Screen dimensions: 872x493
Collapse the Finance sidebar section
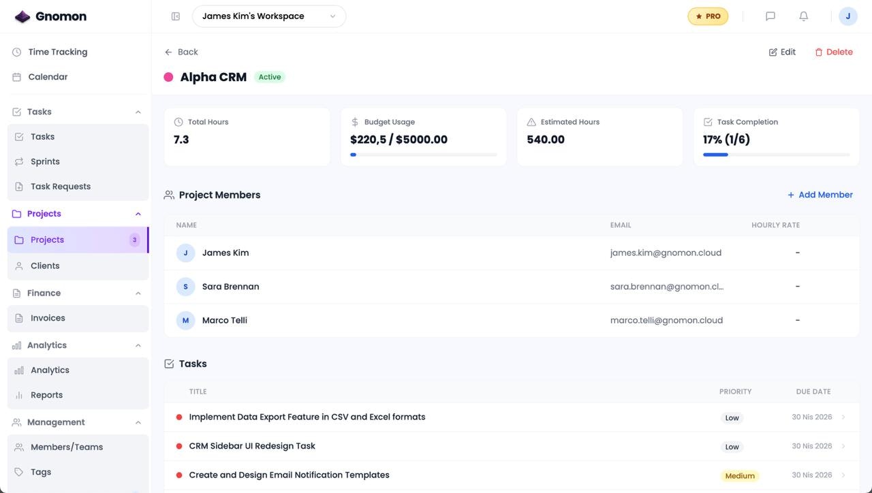(138, 293)
